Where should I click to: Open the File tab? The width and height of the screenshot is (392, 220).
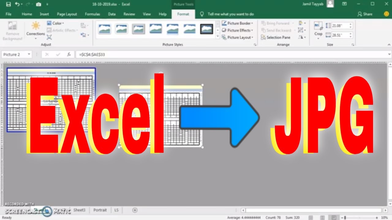coord(9,14)
